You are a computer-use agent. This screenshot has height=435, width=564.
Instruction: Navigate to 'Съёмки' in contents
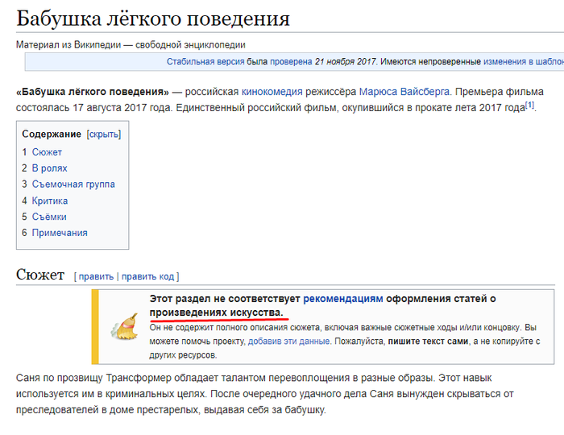point(49,217)
